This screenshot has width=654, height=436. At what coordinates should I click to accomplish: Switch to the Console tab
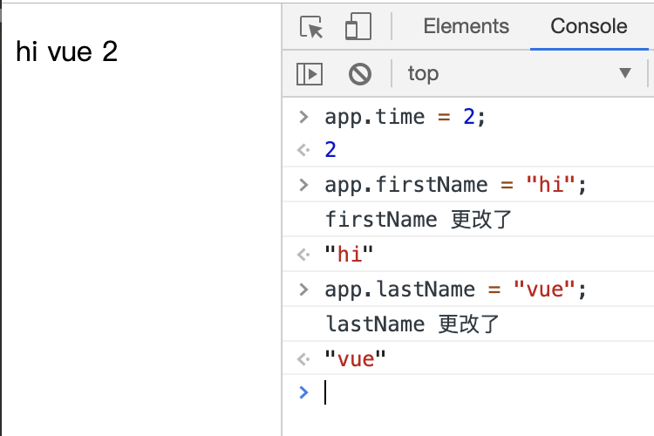click(589, 26)
